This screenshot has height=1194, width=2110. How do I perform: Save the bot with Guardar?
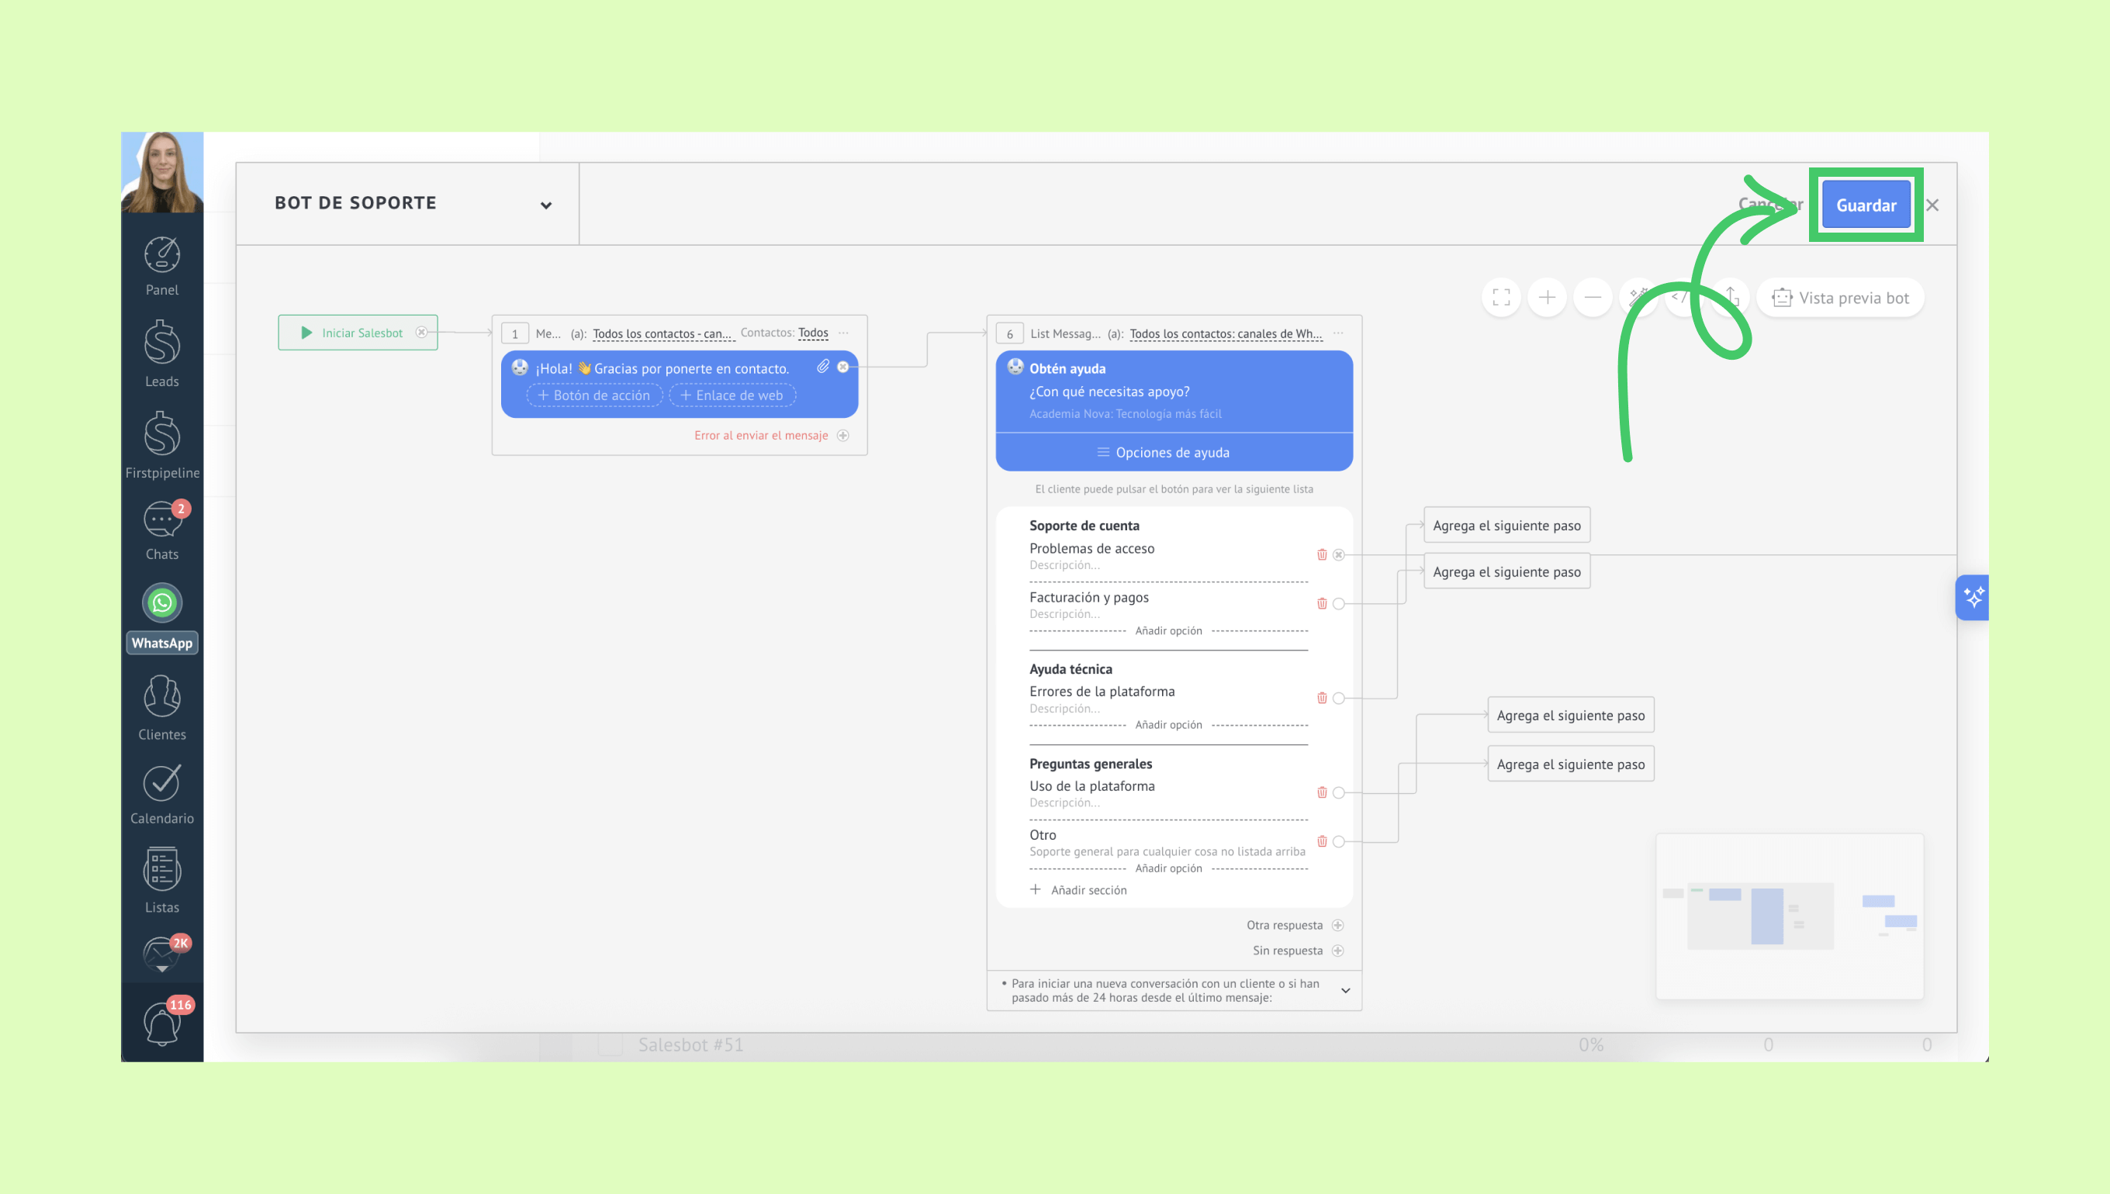[x=1866, y=205]
